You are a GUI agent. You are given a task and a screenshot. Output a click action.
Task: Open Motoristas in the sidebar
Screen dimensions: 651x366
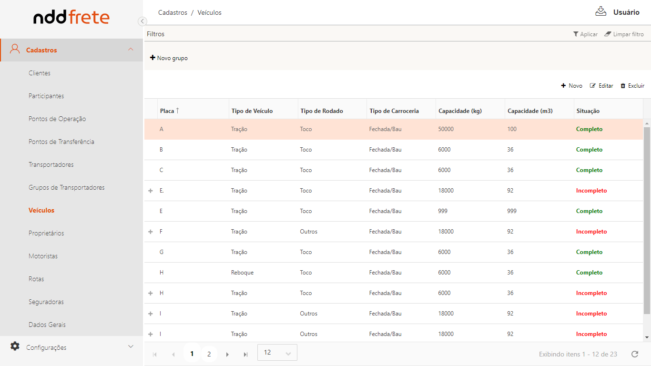[43, 256]
